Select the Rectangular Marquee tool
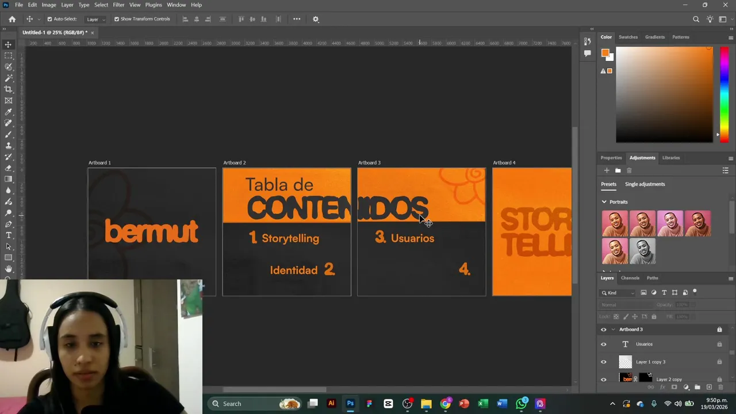The height and width of the screenshot is (414, 736). coord(8,56)
